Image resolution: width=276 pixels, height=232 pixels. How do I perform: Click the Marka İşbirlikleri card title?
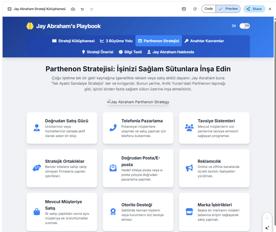tap(215, 205)
